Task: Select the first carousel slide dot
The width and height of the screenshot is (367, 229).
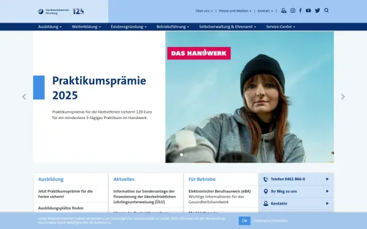Action: pos(182,155)
